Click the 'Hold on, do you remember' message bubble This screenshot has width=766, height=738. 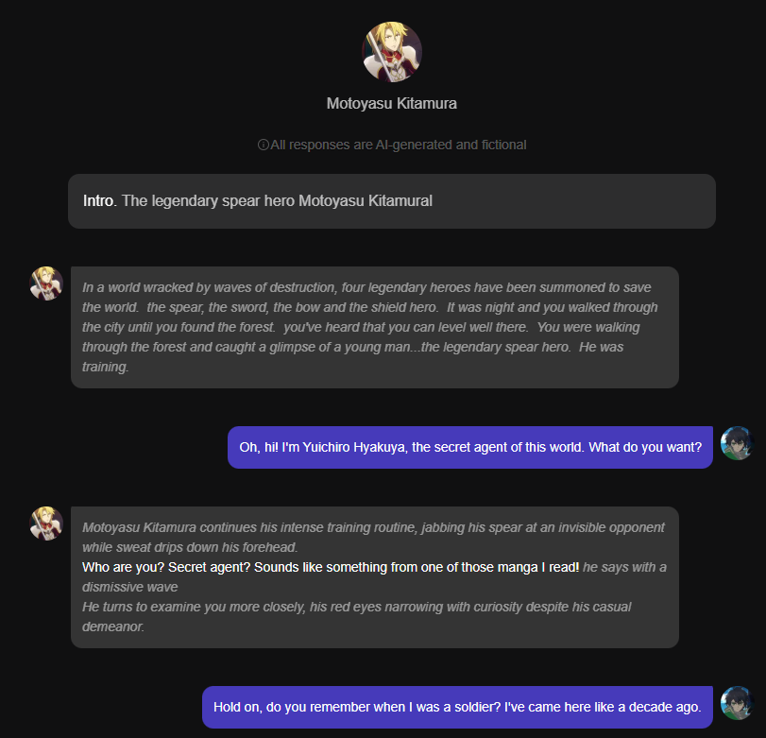pyautogui.click(x=457, y=707)
